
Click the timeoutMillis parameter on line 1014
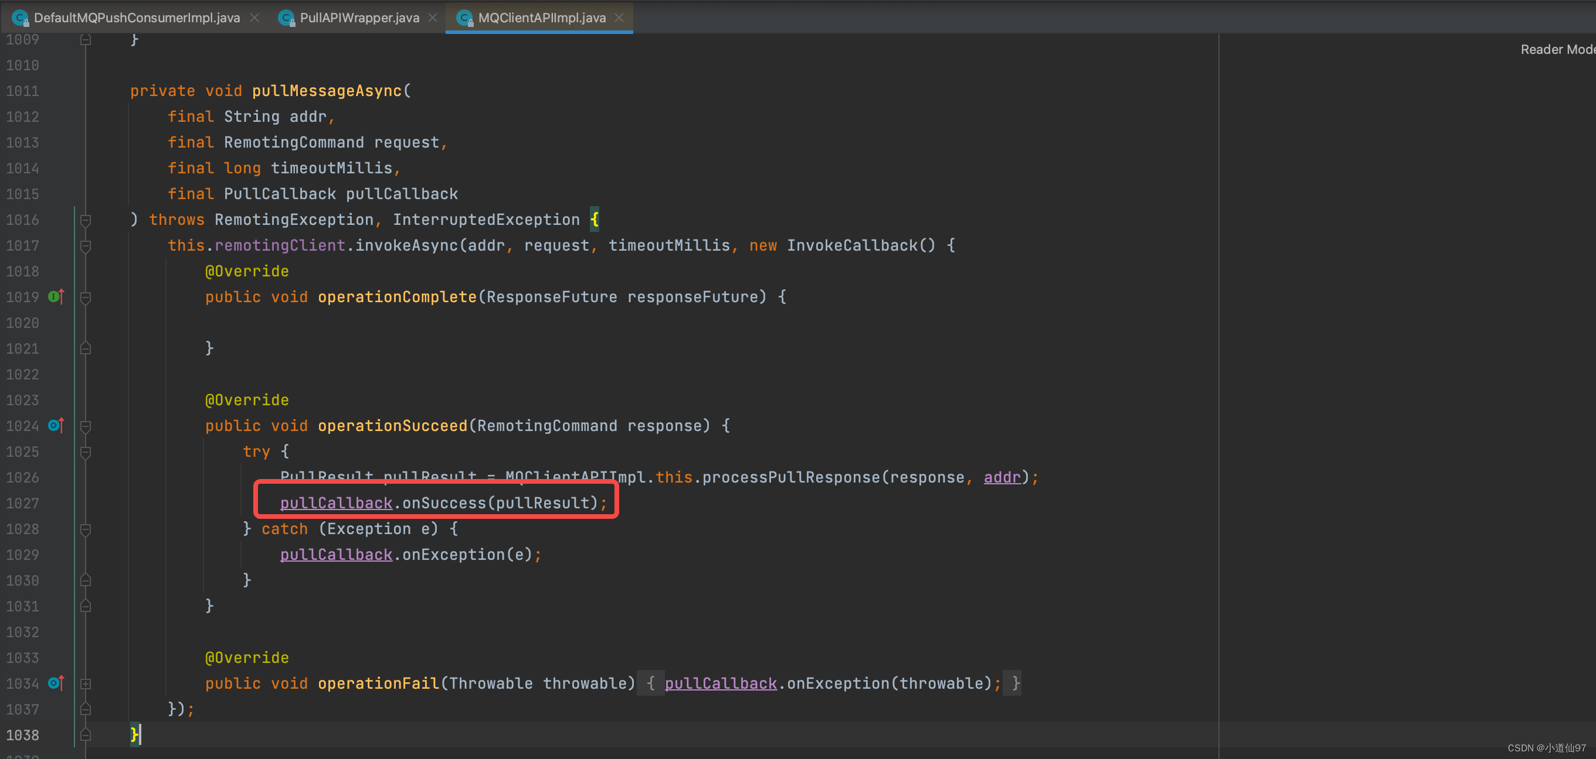pos(331,167)
